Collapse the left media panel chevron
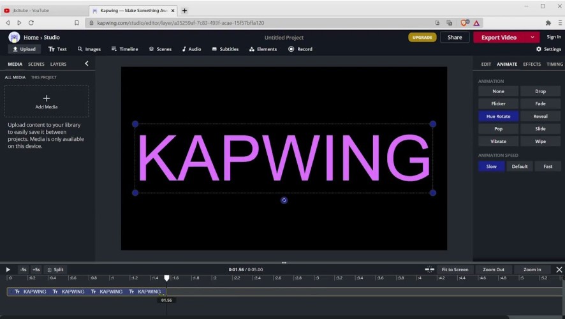This screenshot has width=565, height=319. (87, 63)
